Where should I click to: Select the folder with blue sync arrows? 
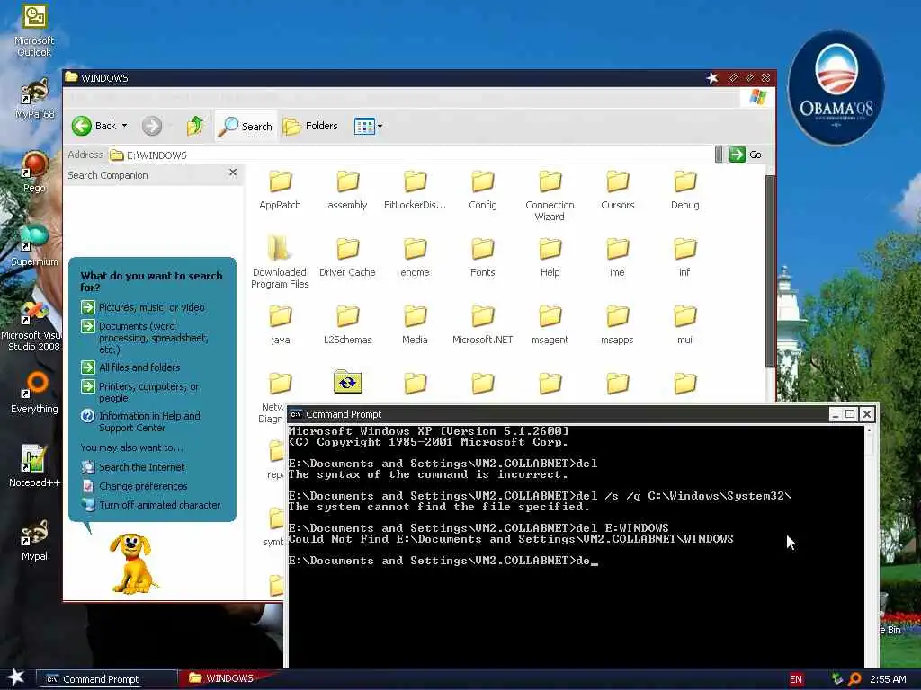pyautogui.click(x=348, y=382)
